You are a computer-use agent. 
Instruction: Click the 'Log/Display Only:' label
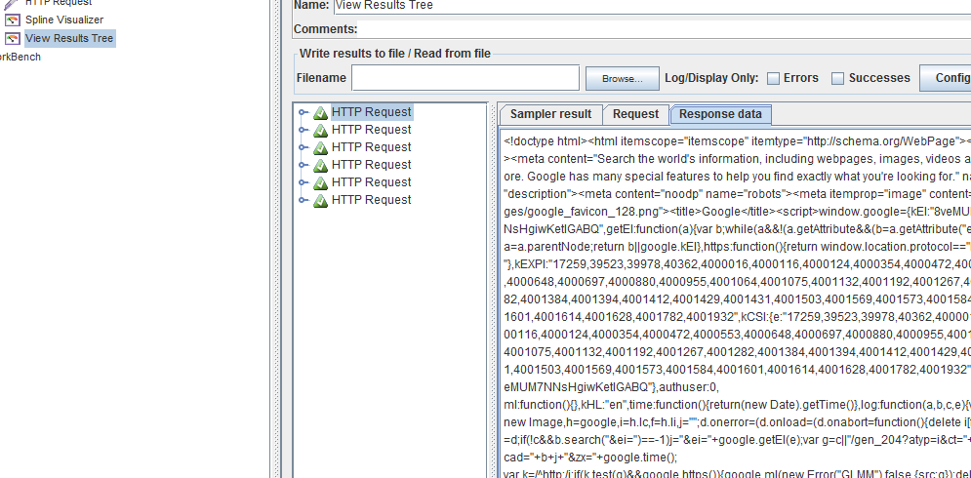711,78
